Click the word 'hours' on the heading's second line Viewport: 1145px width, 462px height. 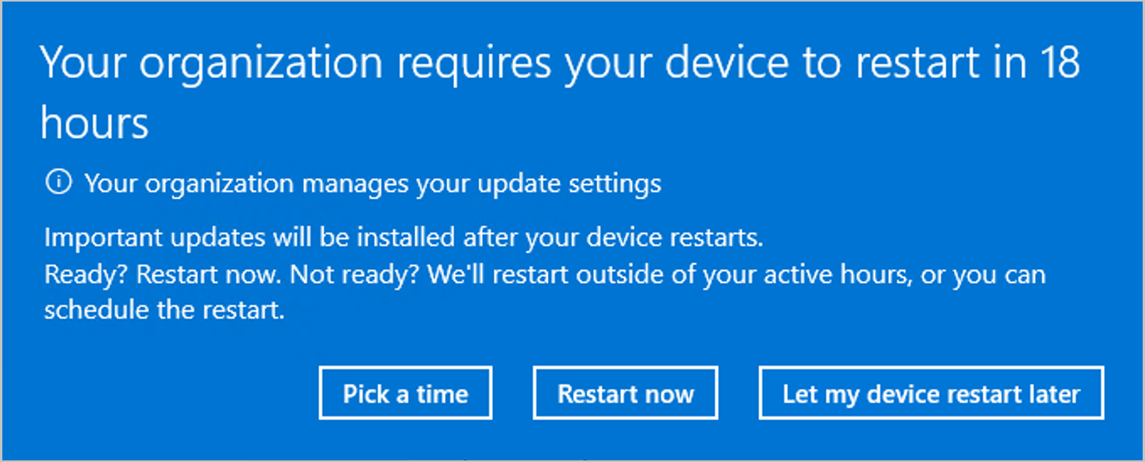pyautogui.click(x=94, y=122)
